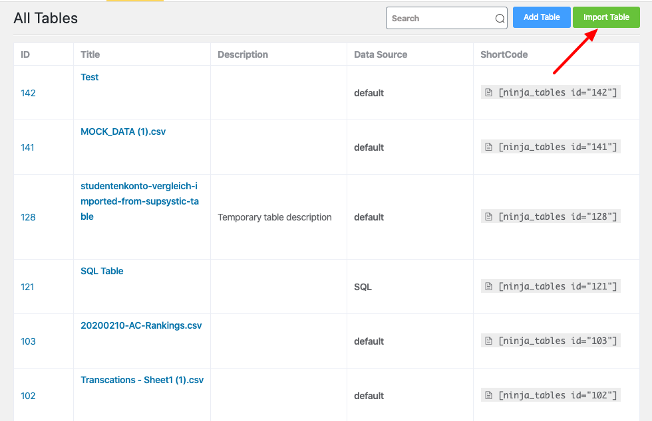
Task: Click the search magnifier icon
Action: point(500,19)
